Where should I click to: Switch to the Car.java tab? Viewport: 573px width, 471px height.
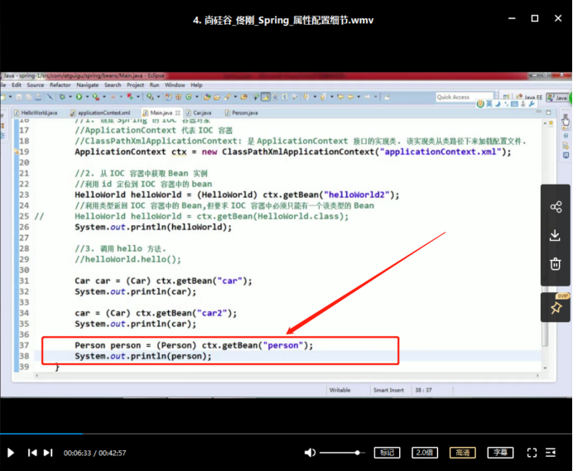click(x=199, y=113)
